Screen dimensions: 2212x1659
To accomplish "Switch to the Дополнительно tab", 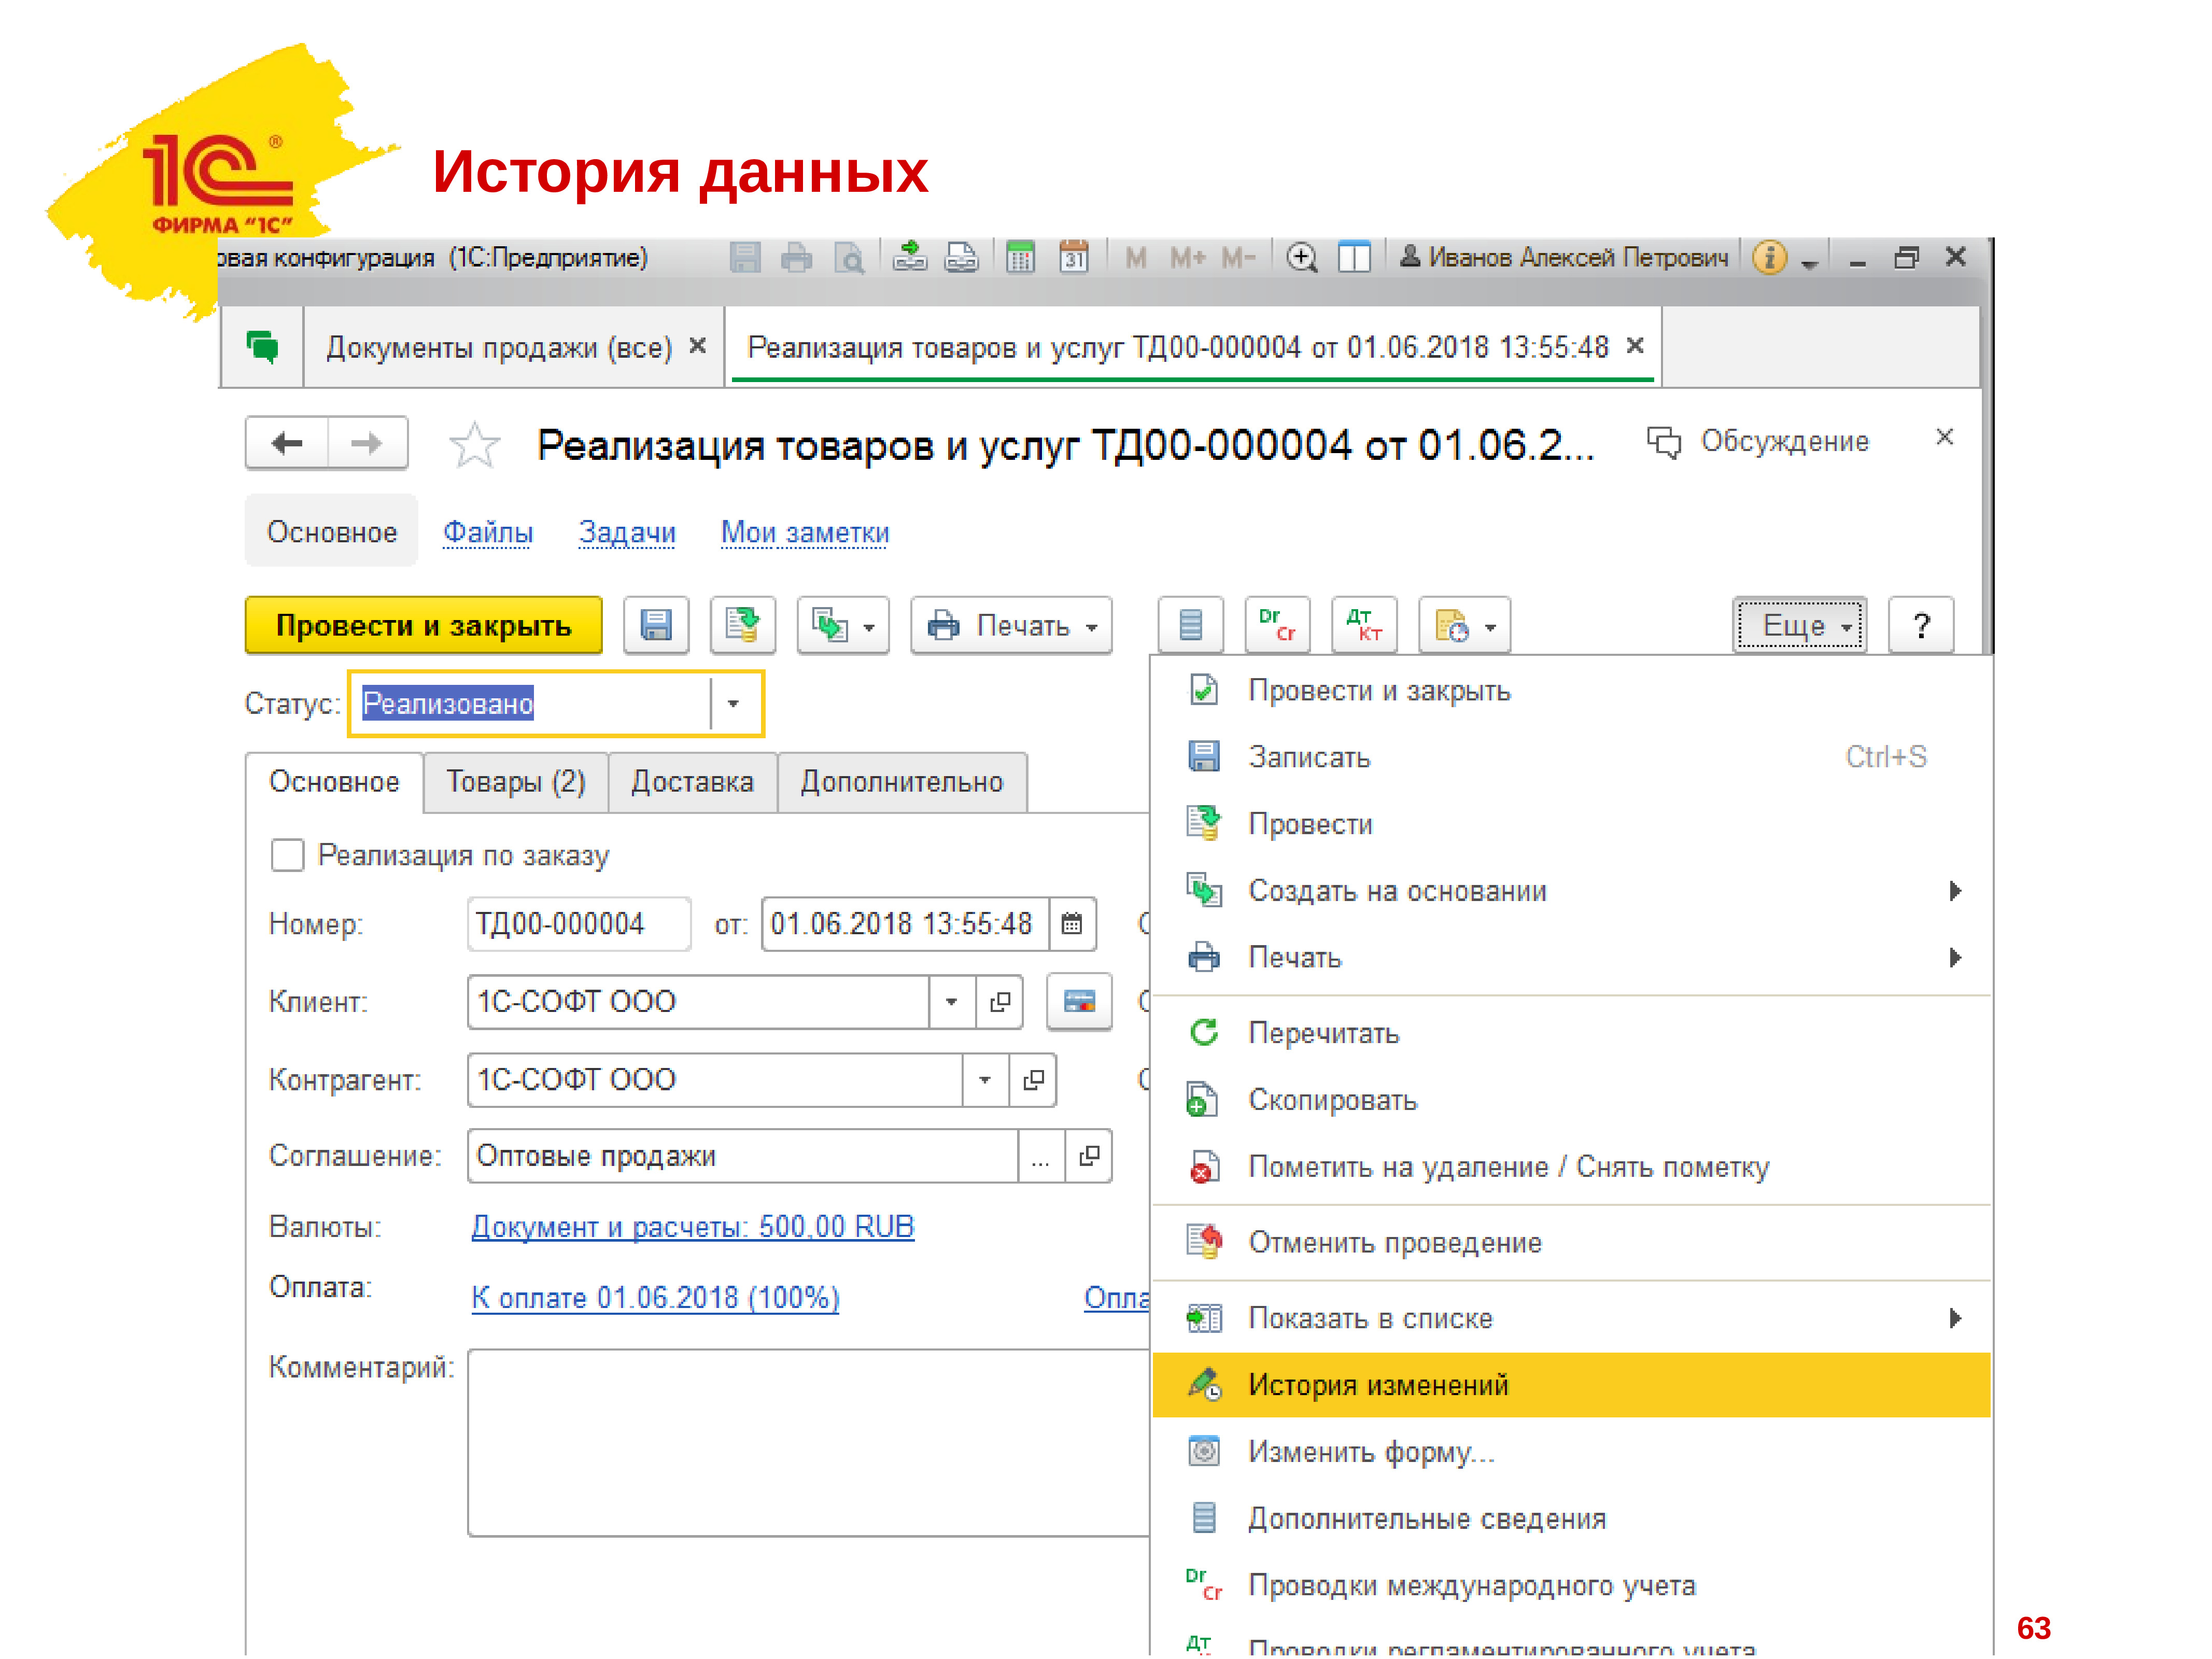I will tap(902, 782).
